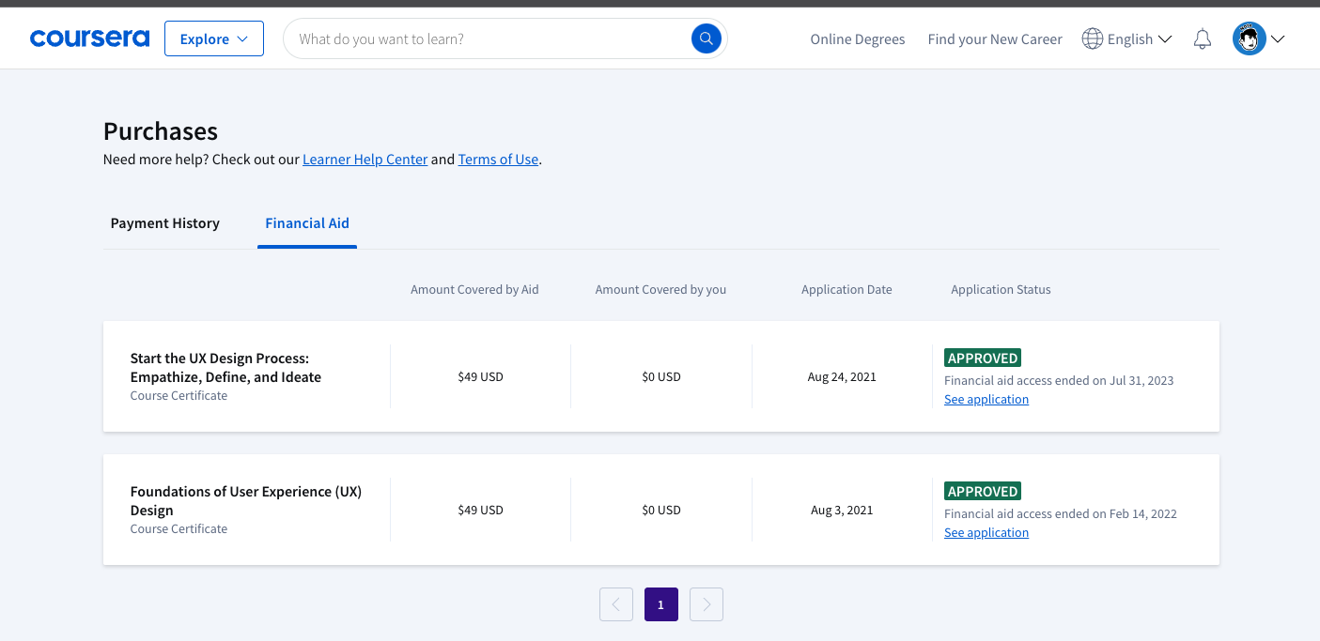This screenshot has width=1320, height=641.
Task: Click the Online Degrees link
Action: [858, 39]
